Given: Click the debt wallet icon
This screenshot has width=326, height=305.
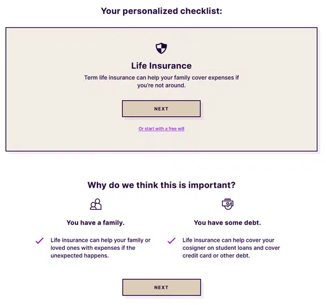Looking at the screenshot, I should [228, 204].
